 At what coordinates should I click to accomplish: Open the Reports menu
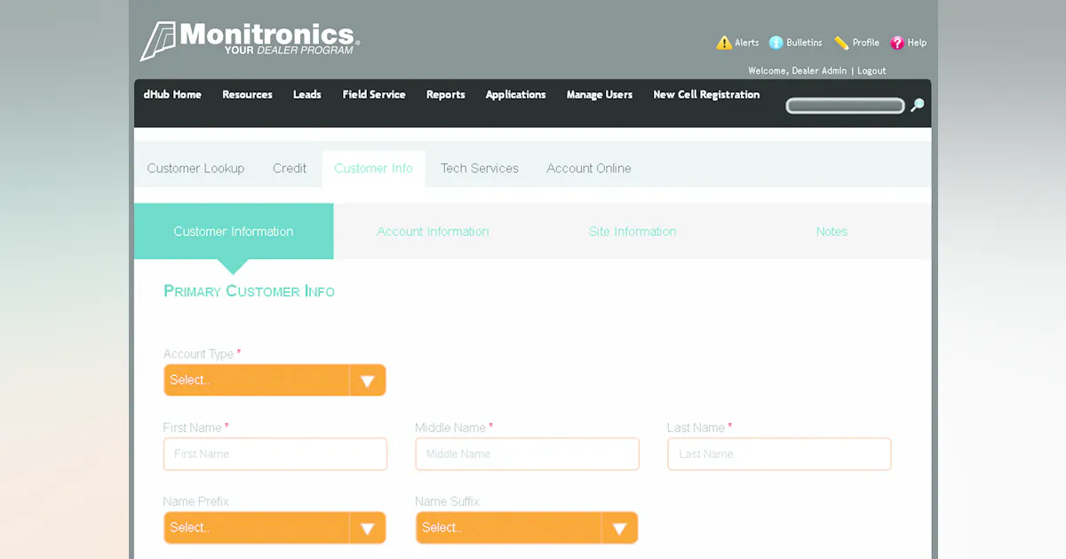(446, 94)
